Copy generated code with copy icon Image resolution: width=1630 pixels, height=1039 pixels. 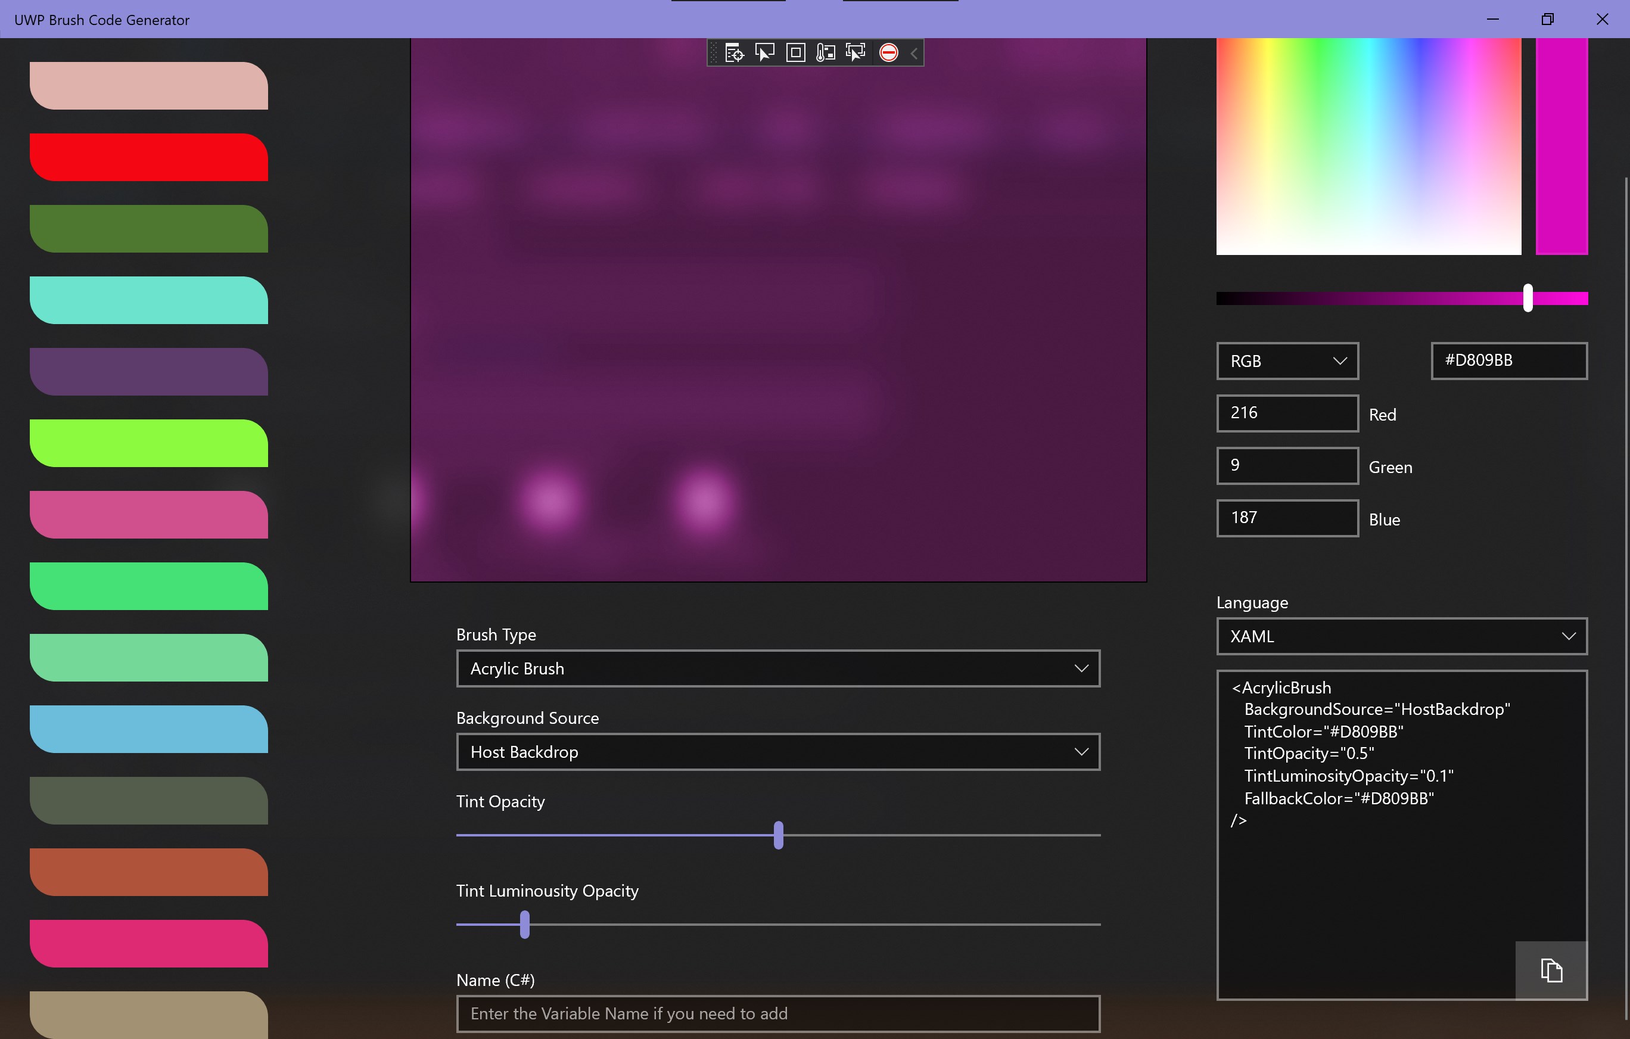(x=1550, y=970)
